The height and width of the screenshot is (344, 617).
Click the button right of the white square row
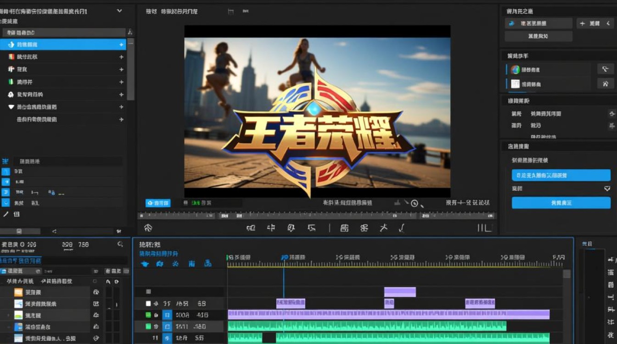point(606,83)
